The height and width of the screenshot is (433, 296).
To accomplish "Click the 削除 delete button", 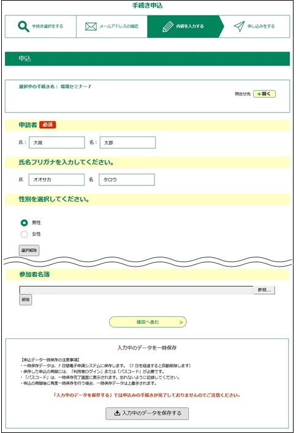I will tap(26, 300).
